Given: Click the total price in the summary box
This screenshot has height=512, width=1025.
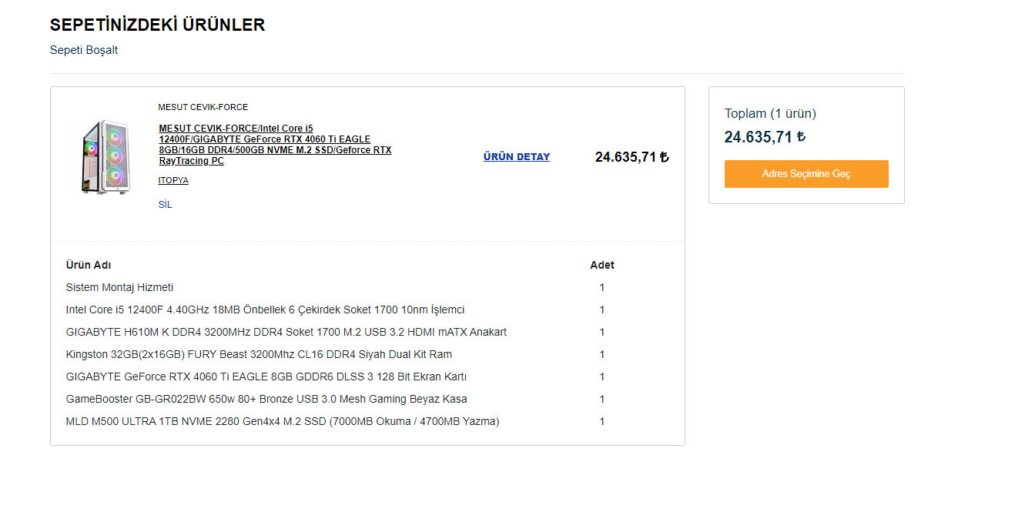Looking at the screenshot, I should (765, 137).
